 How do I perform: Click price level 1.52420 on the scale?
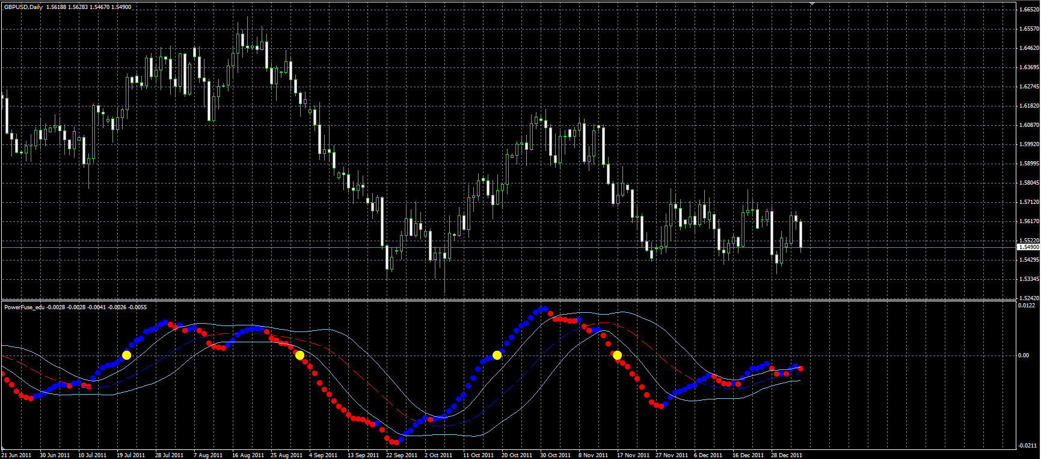1030,298
